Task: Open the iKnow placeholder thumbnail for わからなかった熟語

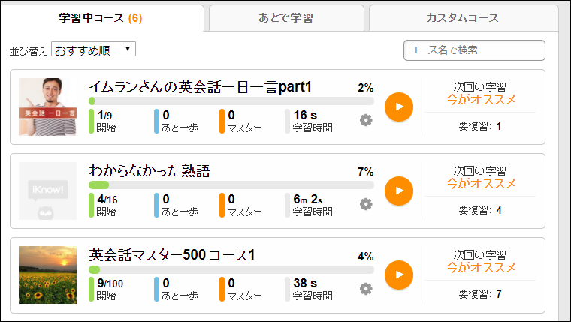Action: [47, 191]
